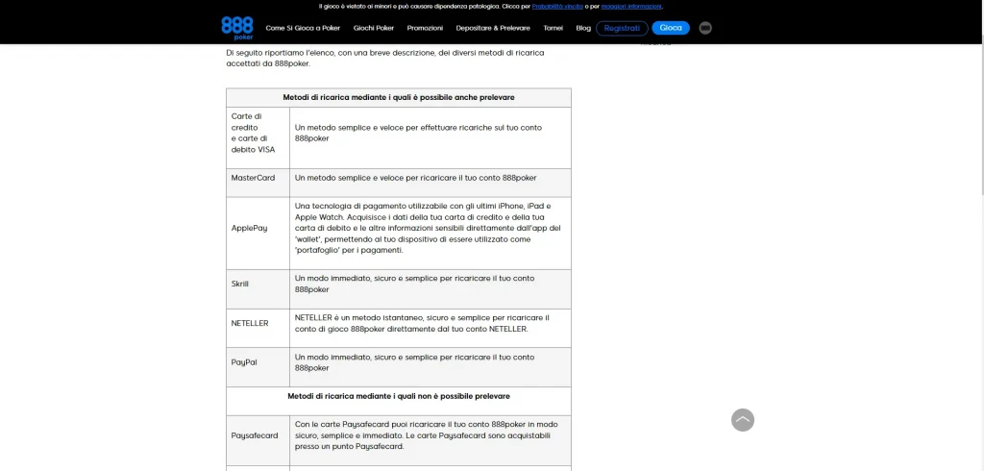Click the MasterCard table row label
Viewport: 984px width, 471px height.
[x=254, y=178]
